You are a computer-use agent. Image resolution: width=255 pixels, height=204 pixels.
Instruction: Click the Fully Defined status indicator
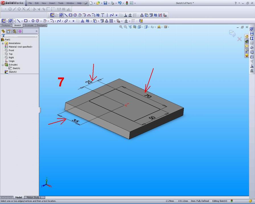tap(200, 201)
